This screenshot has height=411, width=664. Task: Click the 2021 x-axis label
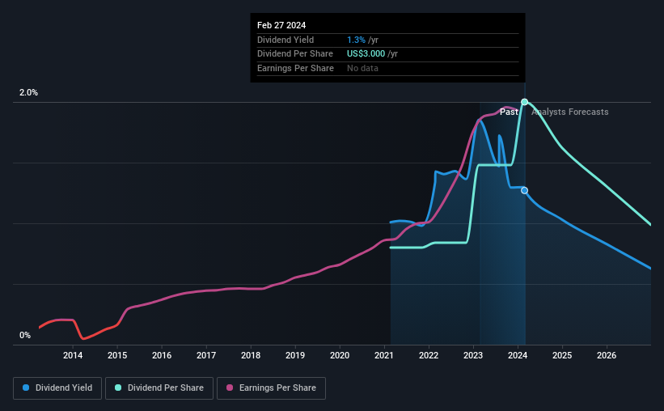[x=384, y=355]
